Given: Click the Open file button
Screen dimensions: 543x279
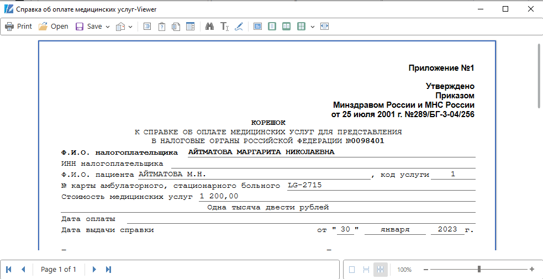Looking at the screenshot, I should 53,27.
